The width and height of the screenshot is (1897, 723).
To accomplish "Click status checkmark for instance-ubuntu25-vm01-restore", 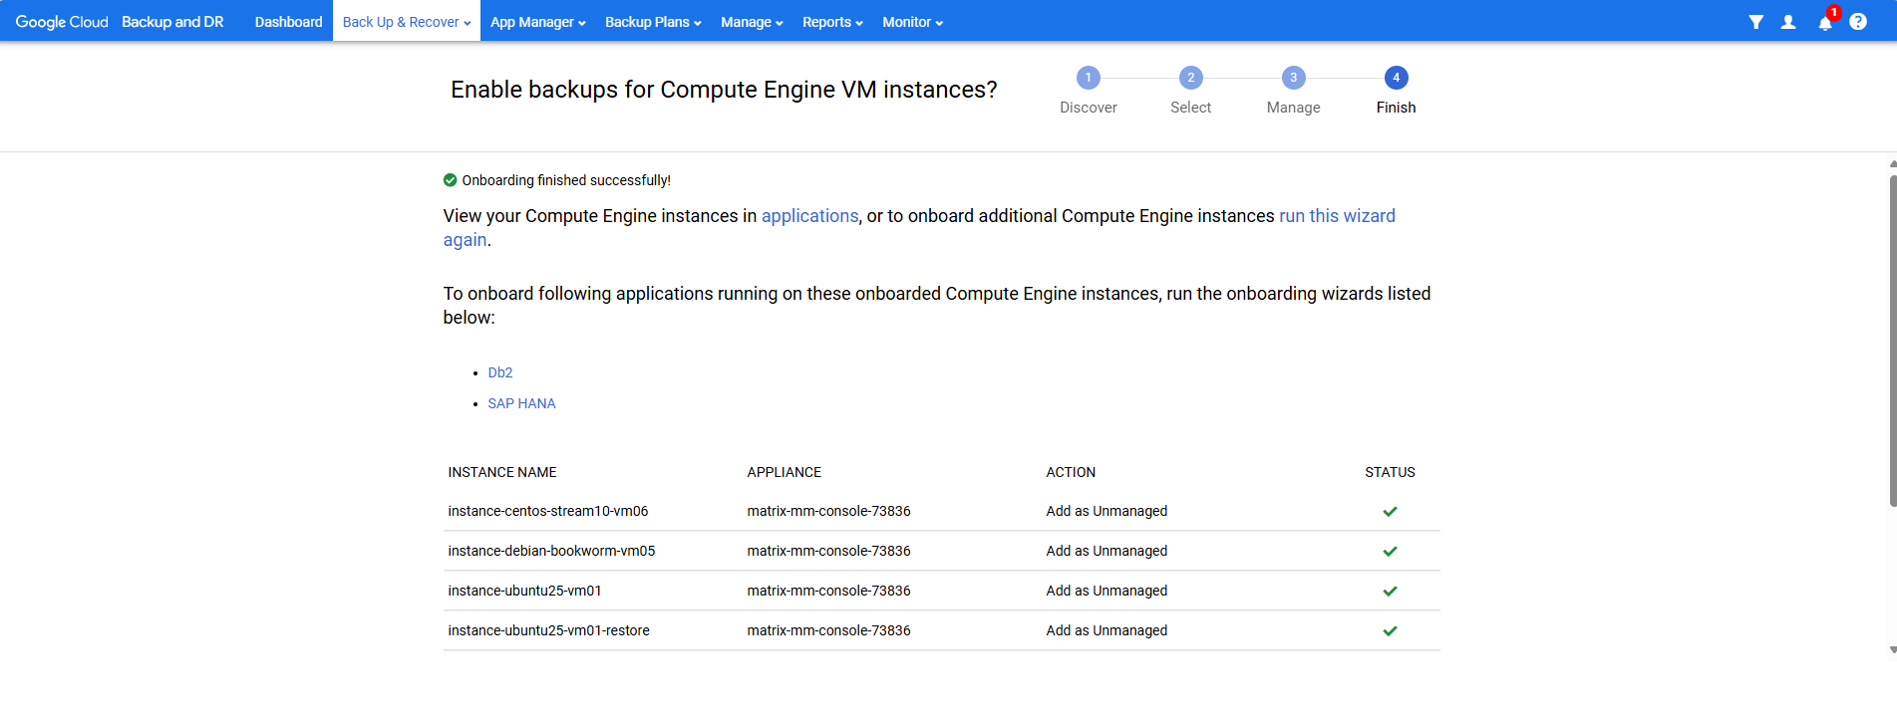I will (1390, 631).
